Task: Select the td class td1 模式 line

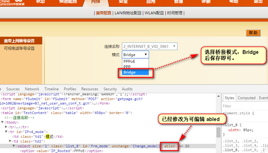Action: pos(38,137)
